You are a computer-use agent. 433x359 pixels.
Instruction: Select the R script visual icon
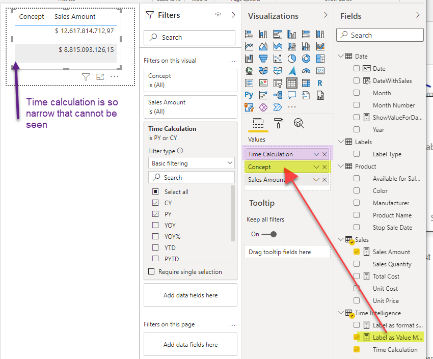[320, 83]
